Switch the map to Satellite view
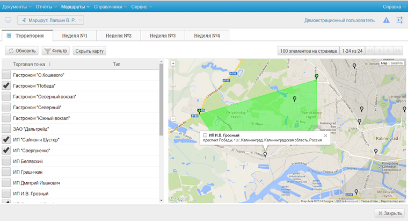 pos(397,63)
